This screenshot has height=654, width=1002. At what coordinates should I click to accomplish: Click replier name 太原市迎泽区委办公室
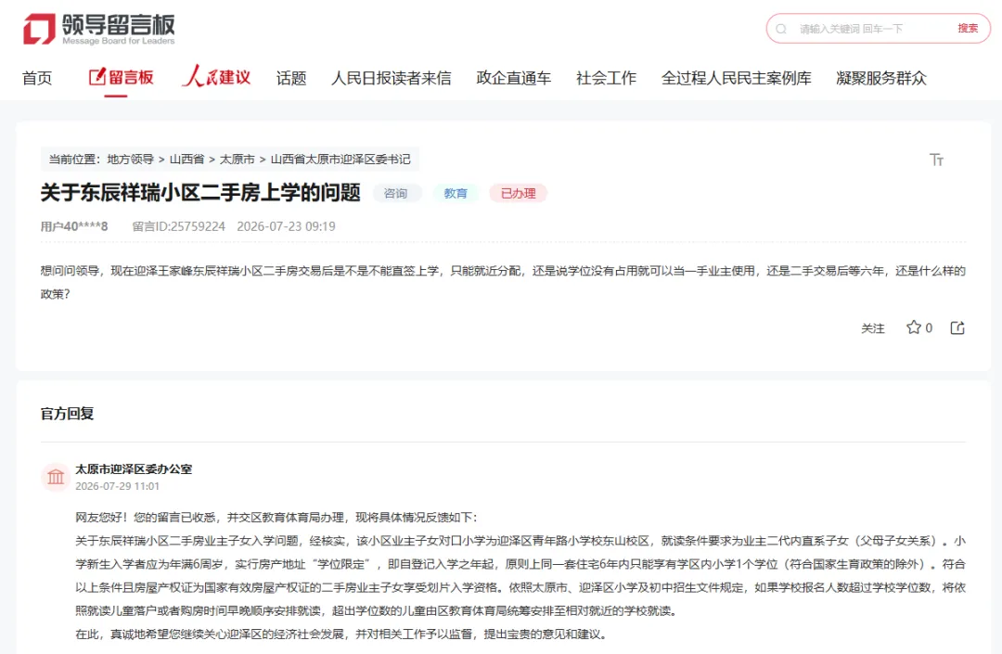pos(134,468)
